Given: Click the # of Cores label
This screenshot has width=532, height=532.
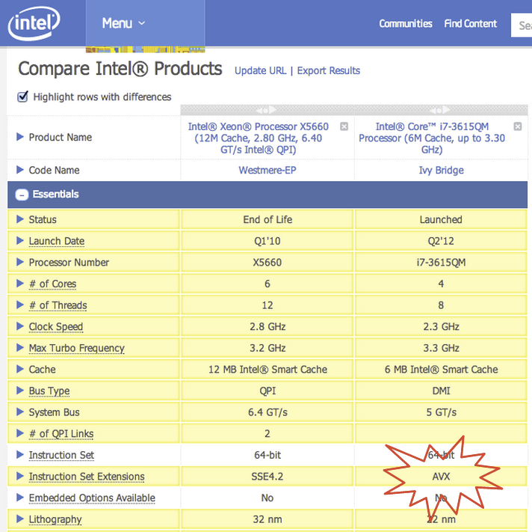Looking at the screenshot, I should pyautogui.click(x=52, y=284).
